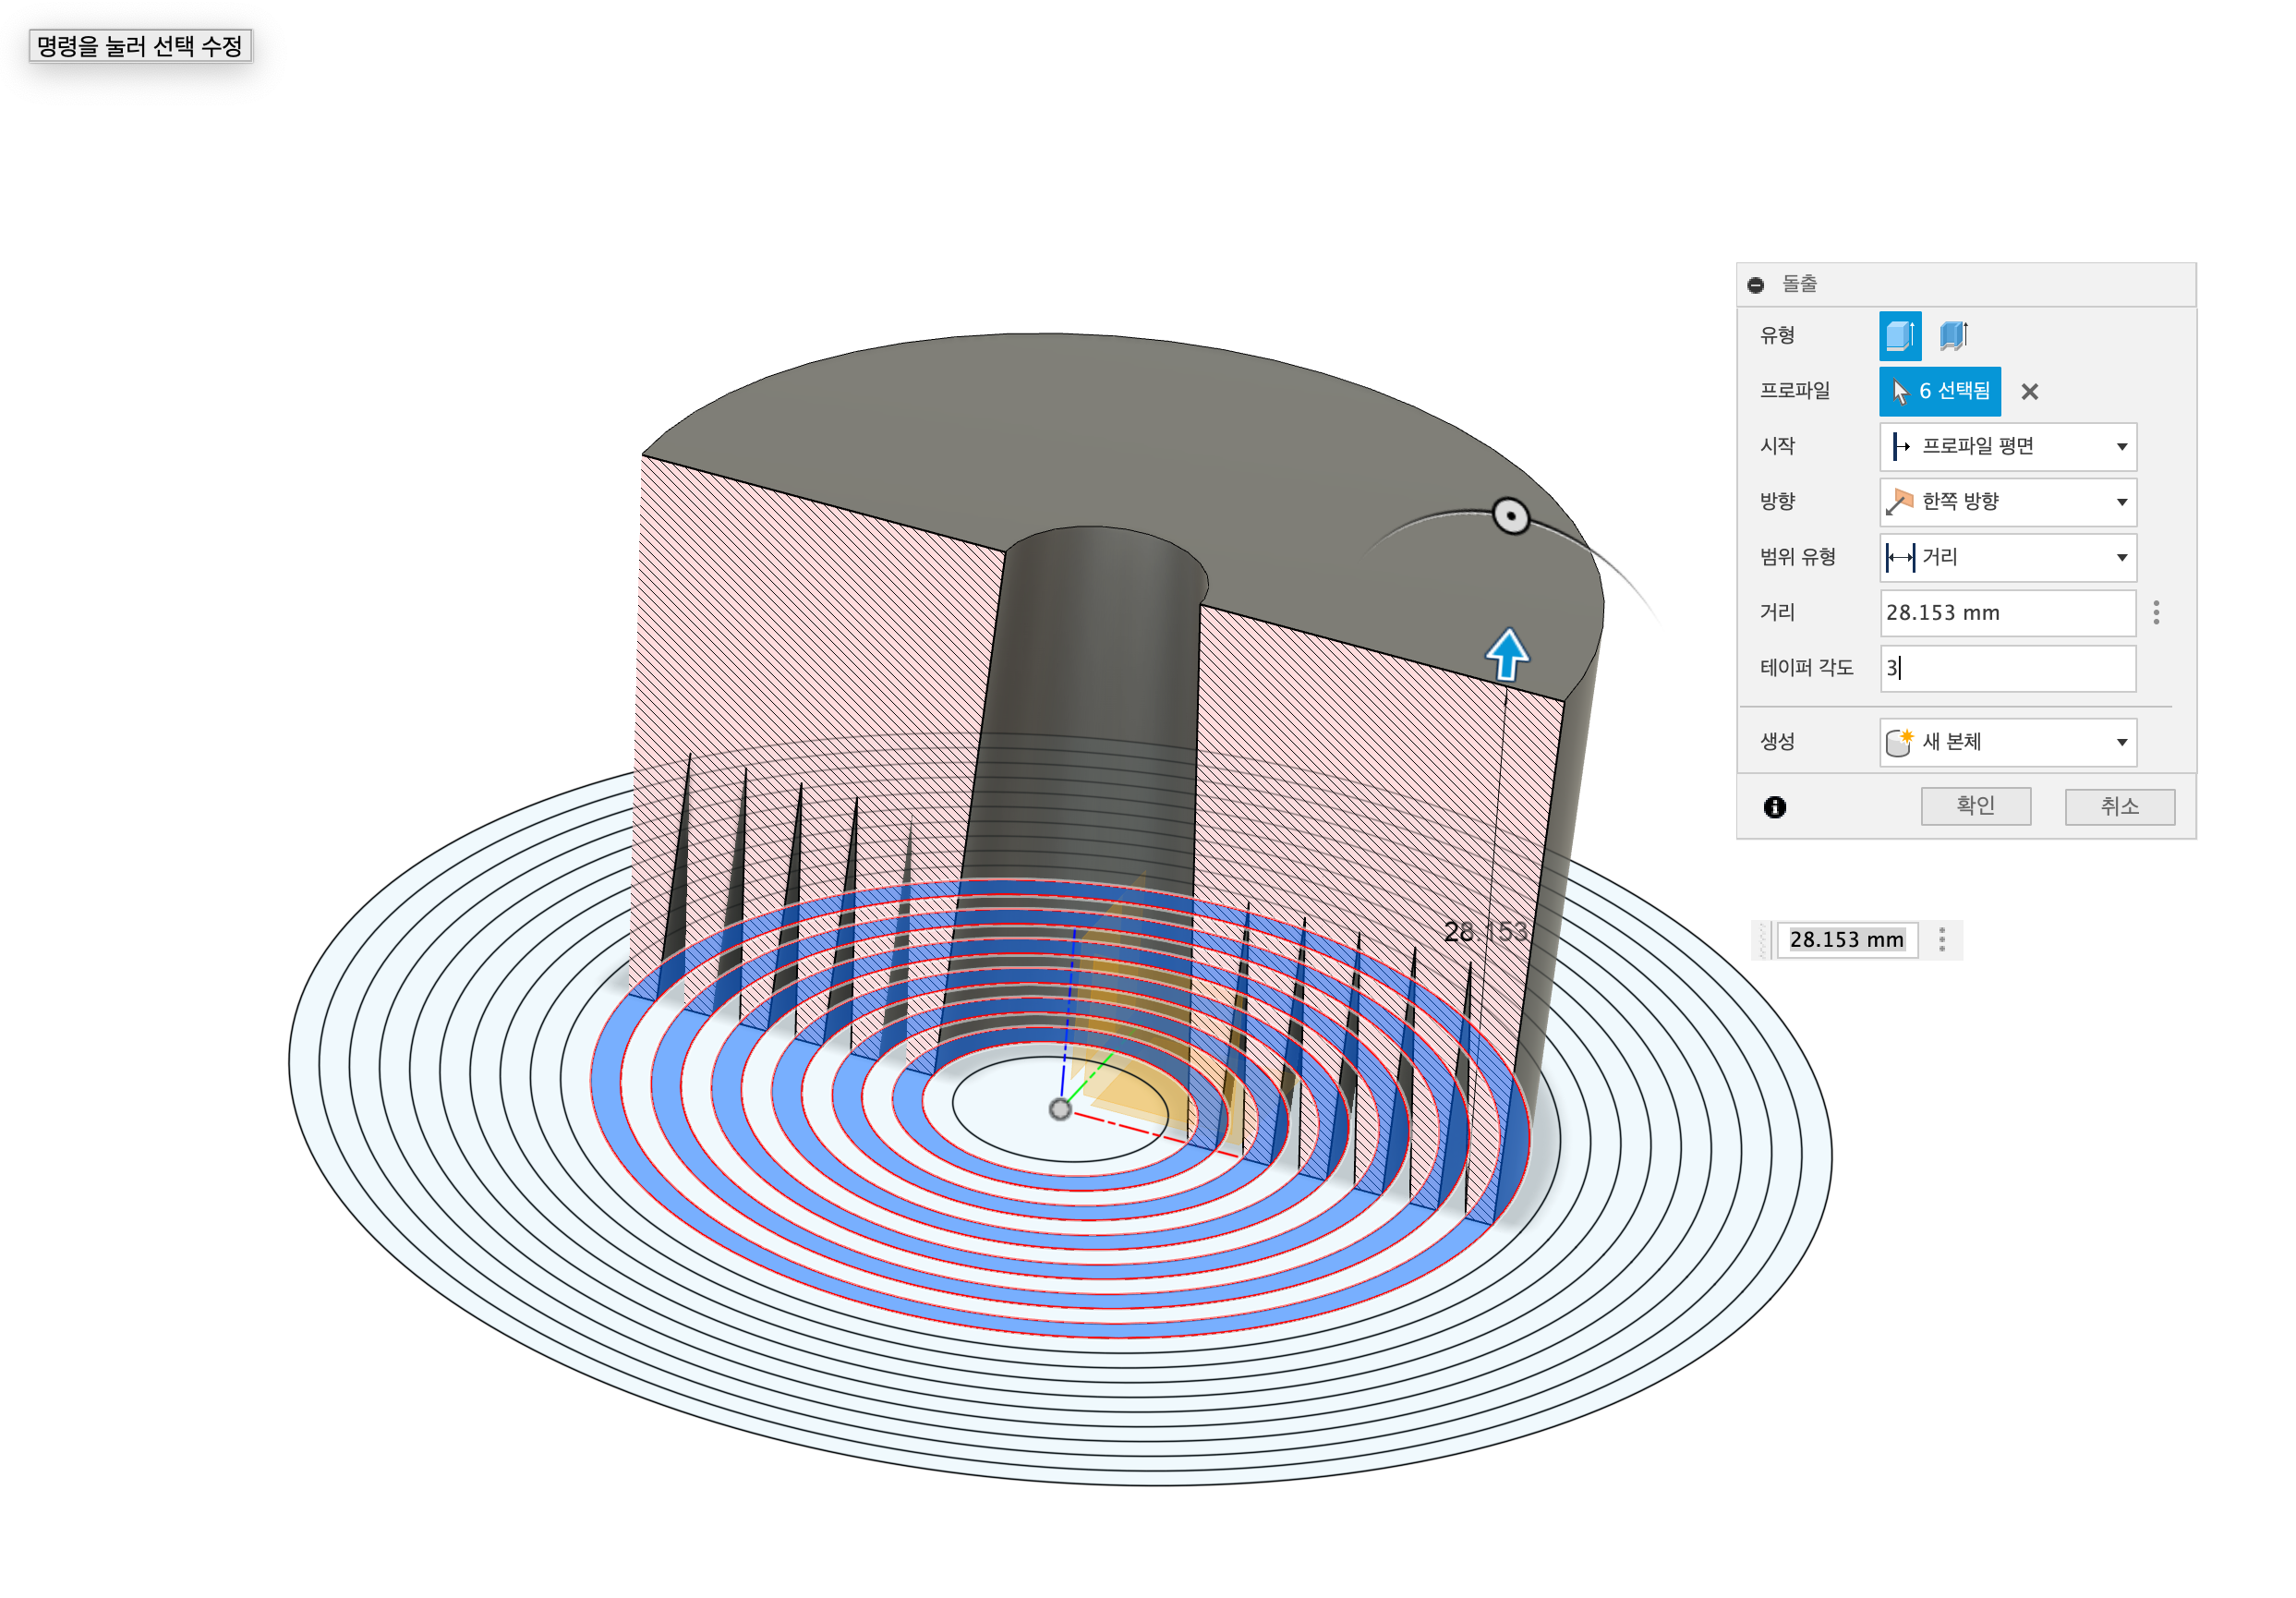Click the 테이퍼 각도 input field

[2006, 668]
